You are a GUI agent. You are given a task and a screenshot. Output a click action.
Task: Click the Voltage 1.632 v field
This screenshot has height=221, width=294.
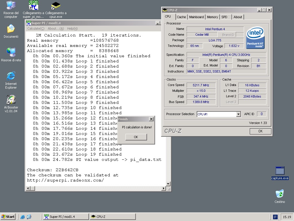point(234,46)
